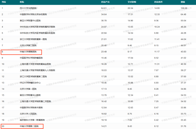Click the 18.82 value in row 18
Viewport: 196px width, 129px height.
point(104,114)
